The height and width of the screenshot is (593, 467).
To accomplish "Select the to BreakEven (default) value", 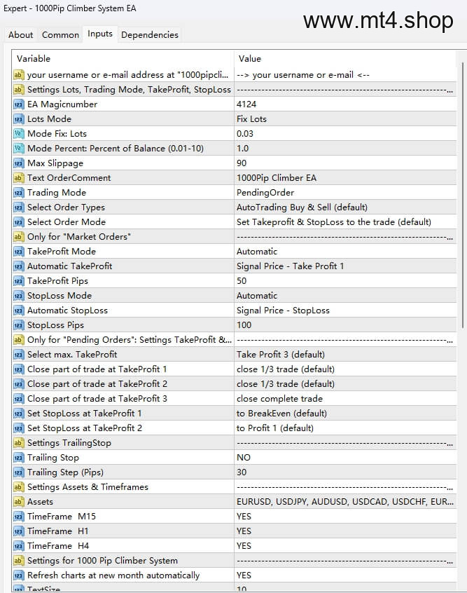I will [x=345, y=414].
